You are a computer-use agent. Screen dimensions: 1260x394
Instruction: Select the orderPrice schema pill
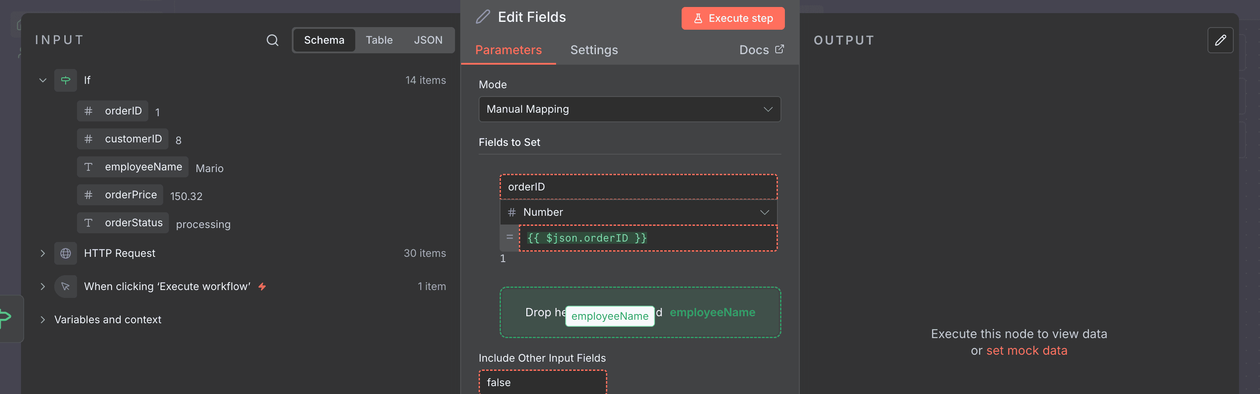[x=120, y=194]
